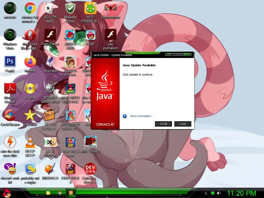Launch the 'BEEP BEEP' VLC cone icon
264x198 pixels.
30,142
